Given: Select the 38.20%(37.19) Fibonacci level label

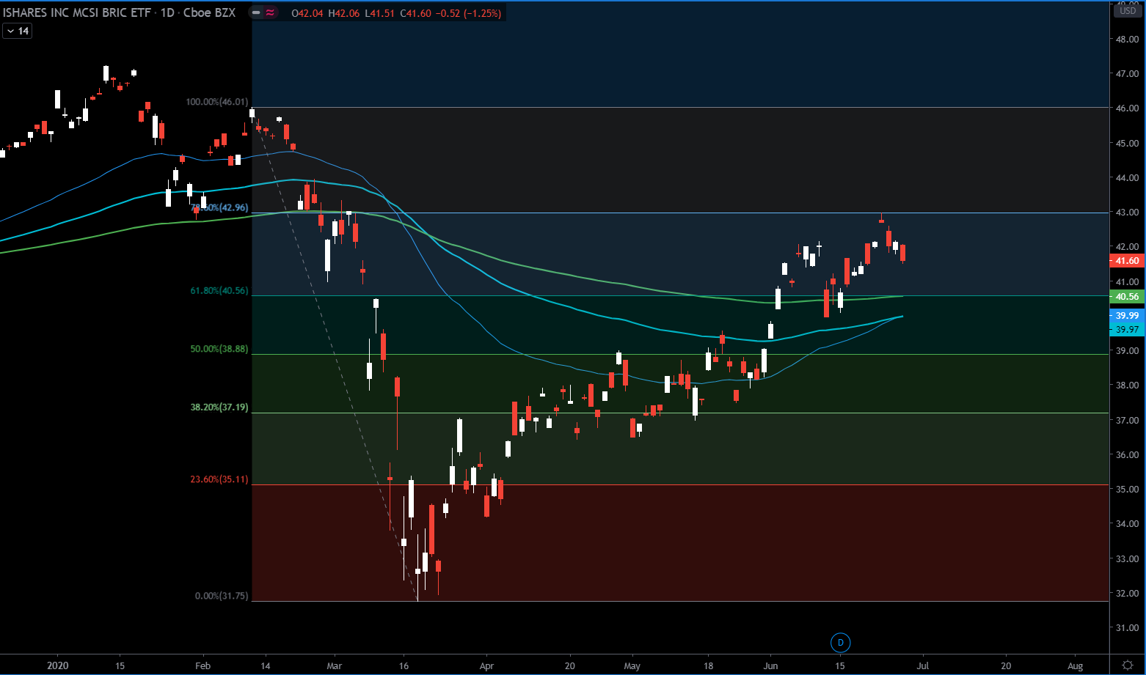Looking at the screenshot, I should tap(219, 407).
